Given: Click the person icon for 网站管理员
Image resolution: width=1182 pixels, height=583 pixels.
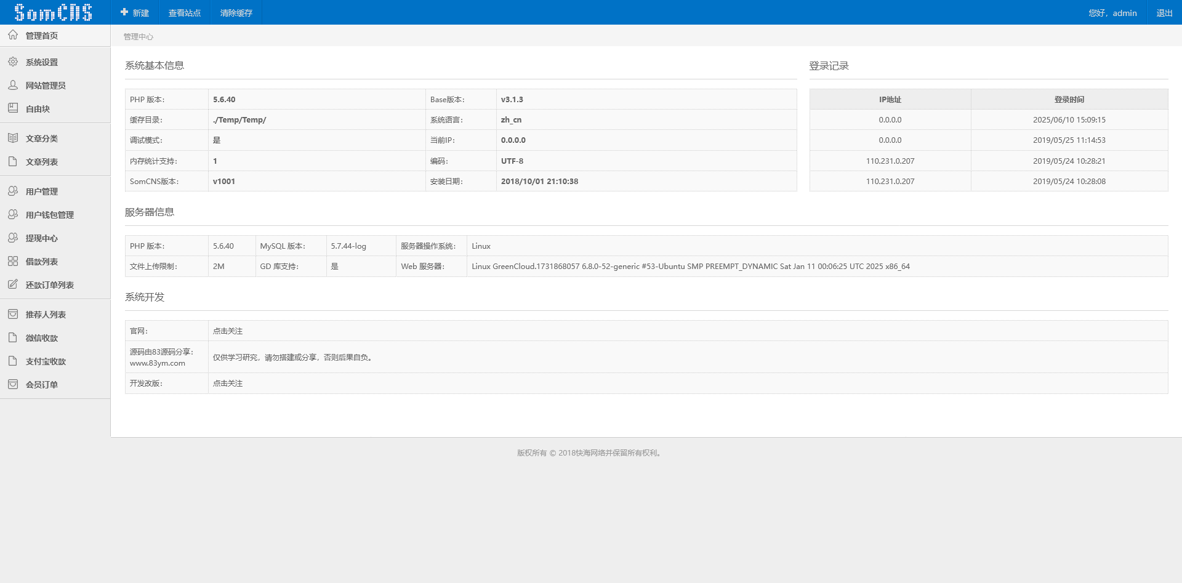Looking at the screenshot, I should [13, 85].
